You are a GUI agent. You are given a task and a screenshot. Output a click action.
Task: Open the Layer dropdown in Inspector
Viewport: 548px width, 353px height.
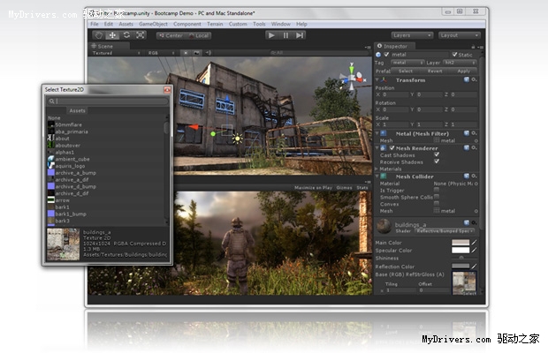pos(460,63)
